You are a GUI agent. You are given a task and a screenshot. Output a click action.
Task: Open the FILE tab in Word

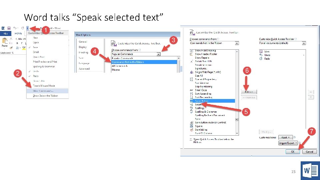[6, 33]
